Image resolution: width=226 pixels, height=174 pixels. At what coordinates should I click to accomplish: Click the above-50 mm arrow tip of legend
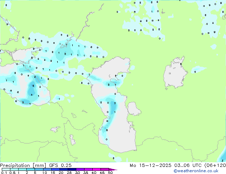click(113, 170)
